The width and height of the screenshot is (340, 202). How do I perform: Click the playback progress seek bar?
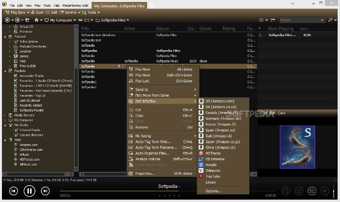pyautogui.click(x=167, y=191)
